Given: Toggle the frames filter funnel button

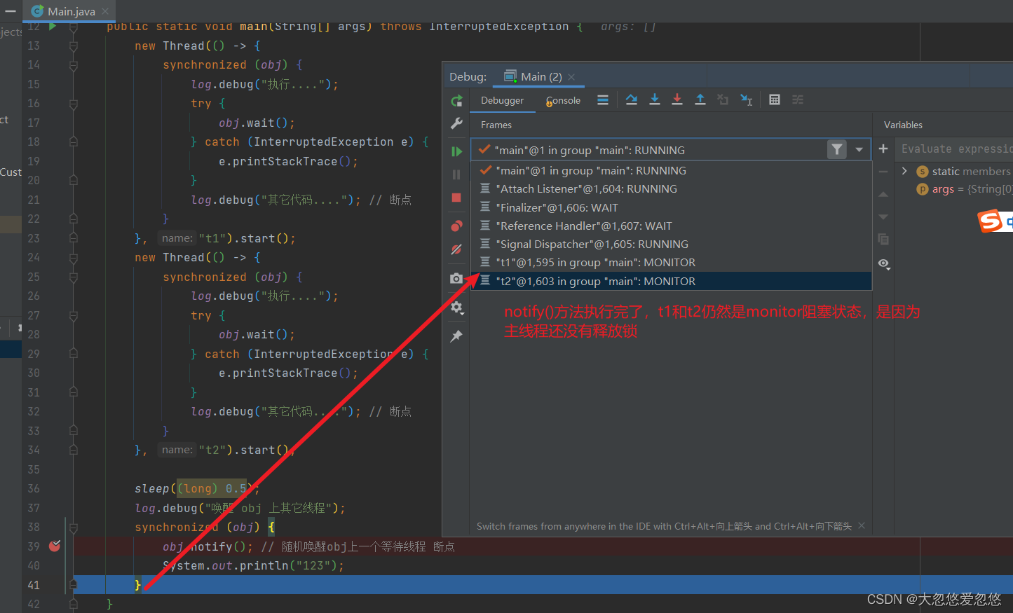Looking at the screenshot, I should point(836,149).
